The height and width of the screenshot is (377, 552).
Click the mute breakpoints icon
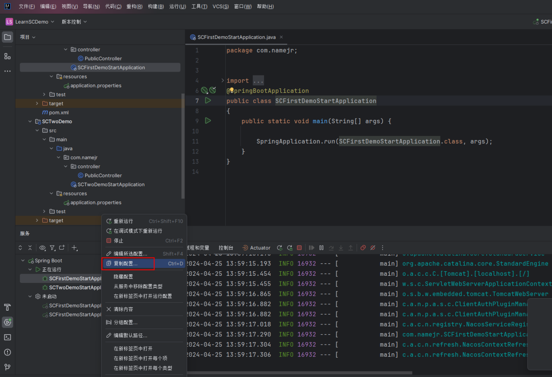coord(373,248)
